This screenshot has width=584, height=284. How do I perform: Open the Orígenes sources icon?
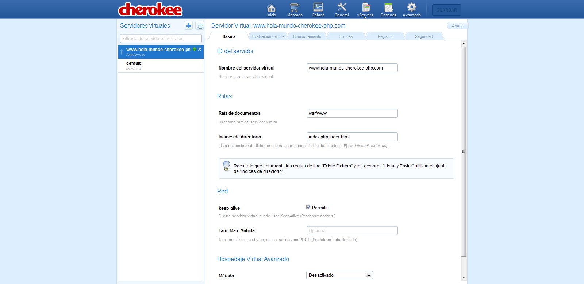(388, 9)
